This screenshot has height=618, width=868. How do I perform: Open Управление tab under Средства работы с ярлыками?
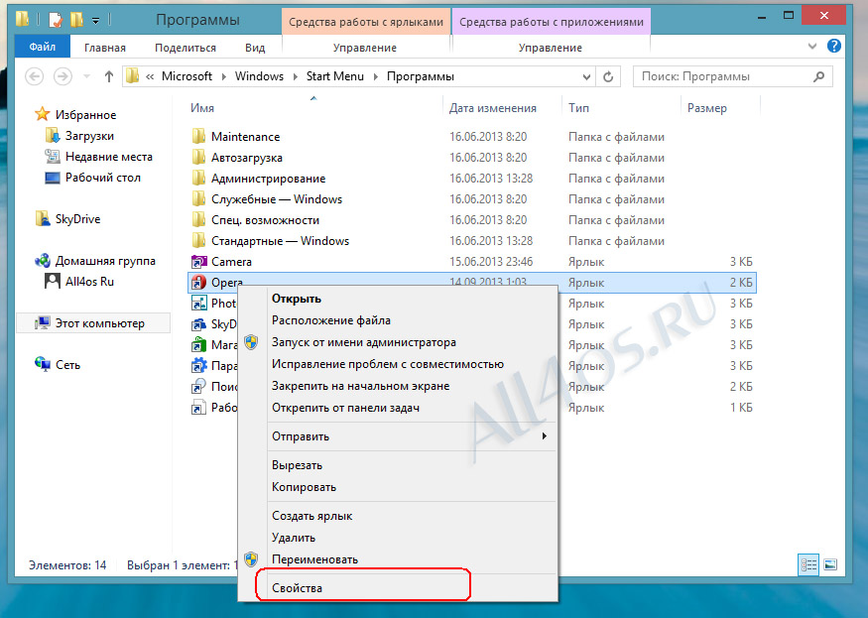(x=365, y=48)
